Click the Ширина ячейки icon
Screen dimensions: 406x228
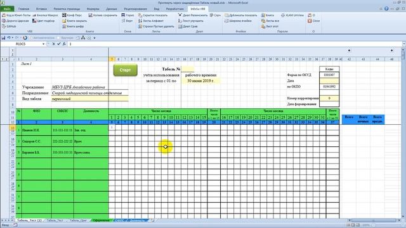pyautogui.click(x=226, y=21)
